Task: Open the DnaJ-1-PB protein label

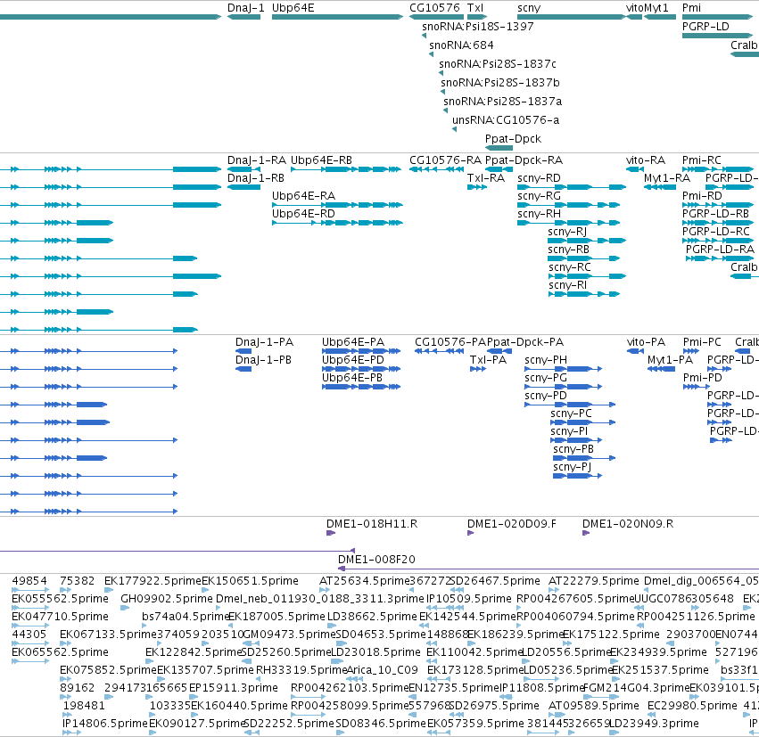Action: [x=263, y=360]
